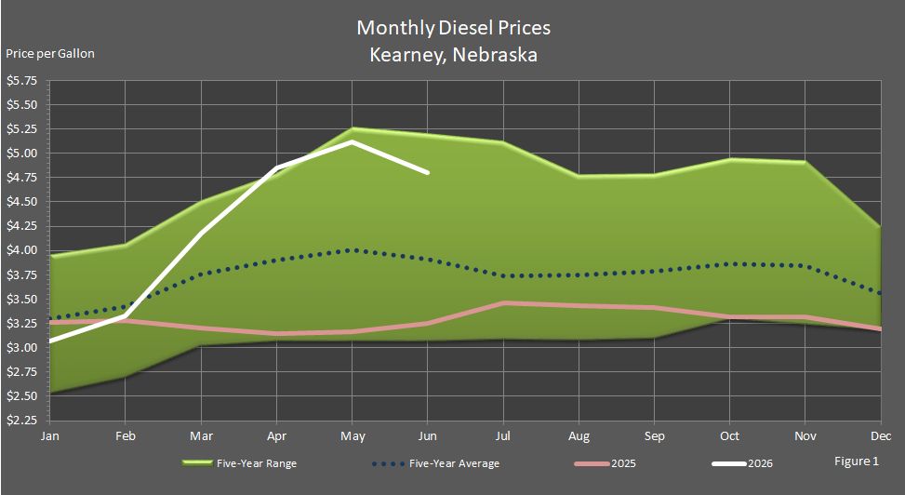The height and width of the screenshot is (495, 905).
Task: Click the dotted Five-Year Average legend marker
Action: (x=389, y=463)
